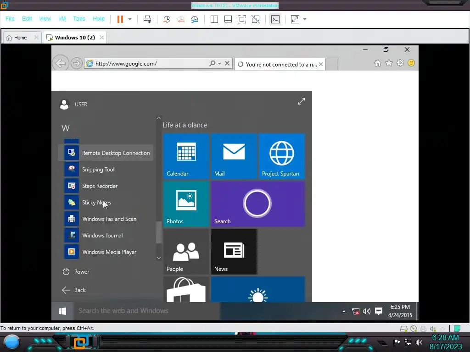The image size is (470, 352).
Task: Open the console view icon
Action: point(275,19)
